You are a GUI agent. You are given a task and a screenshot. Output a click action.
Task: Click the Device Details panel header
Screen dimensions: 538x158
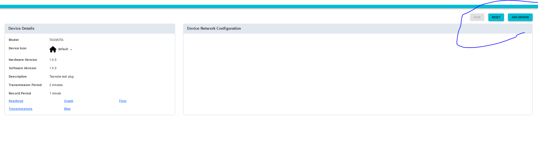(x=21, y=29)
